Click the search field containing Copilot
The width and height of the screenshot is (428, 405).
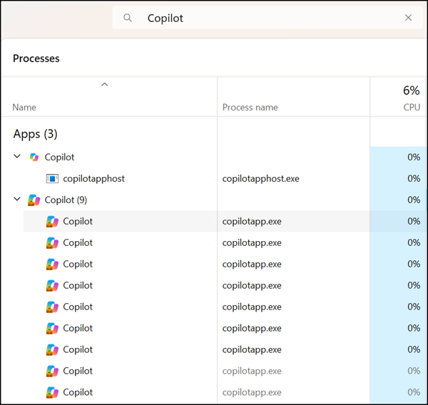[267, 18]
